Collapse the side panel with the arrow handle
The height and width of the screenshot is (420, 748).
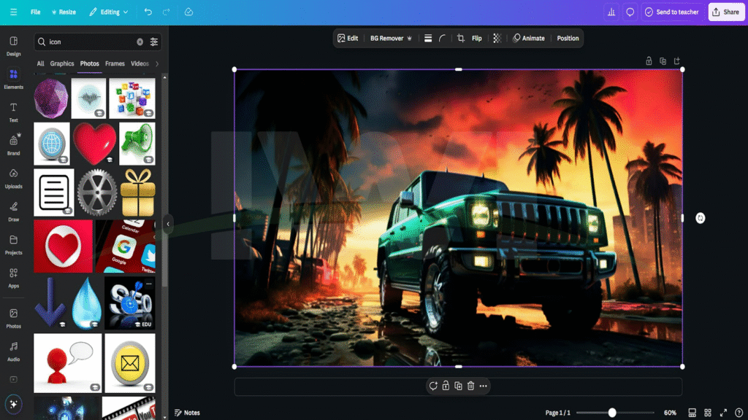coord(168,224)
